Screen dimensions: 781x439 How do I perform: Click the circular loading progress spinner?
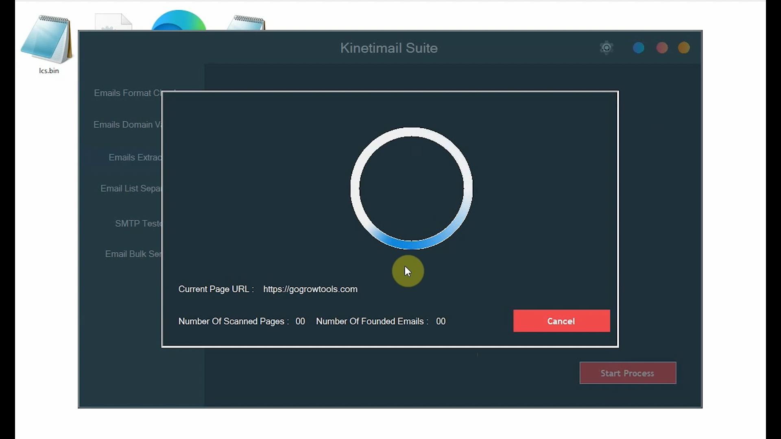tap(411, 187)
